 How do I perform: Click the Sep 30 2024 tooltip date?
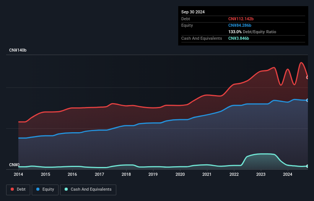coord(193,12)
